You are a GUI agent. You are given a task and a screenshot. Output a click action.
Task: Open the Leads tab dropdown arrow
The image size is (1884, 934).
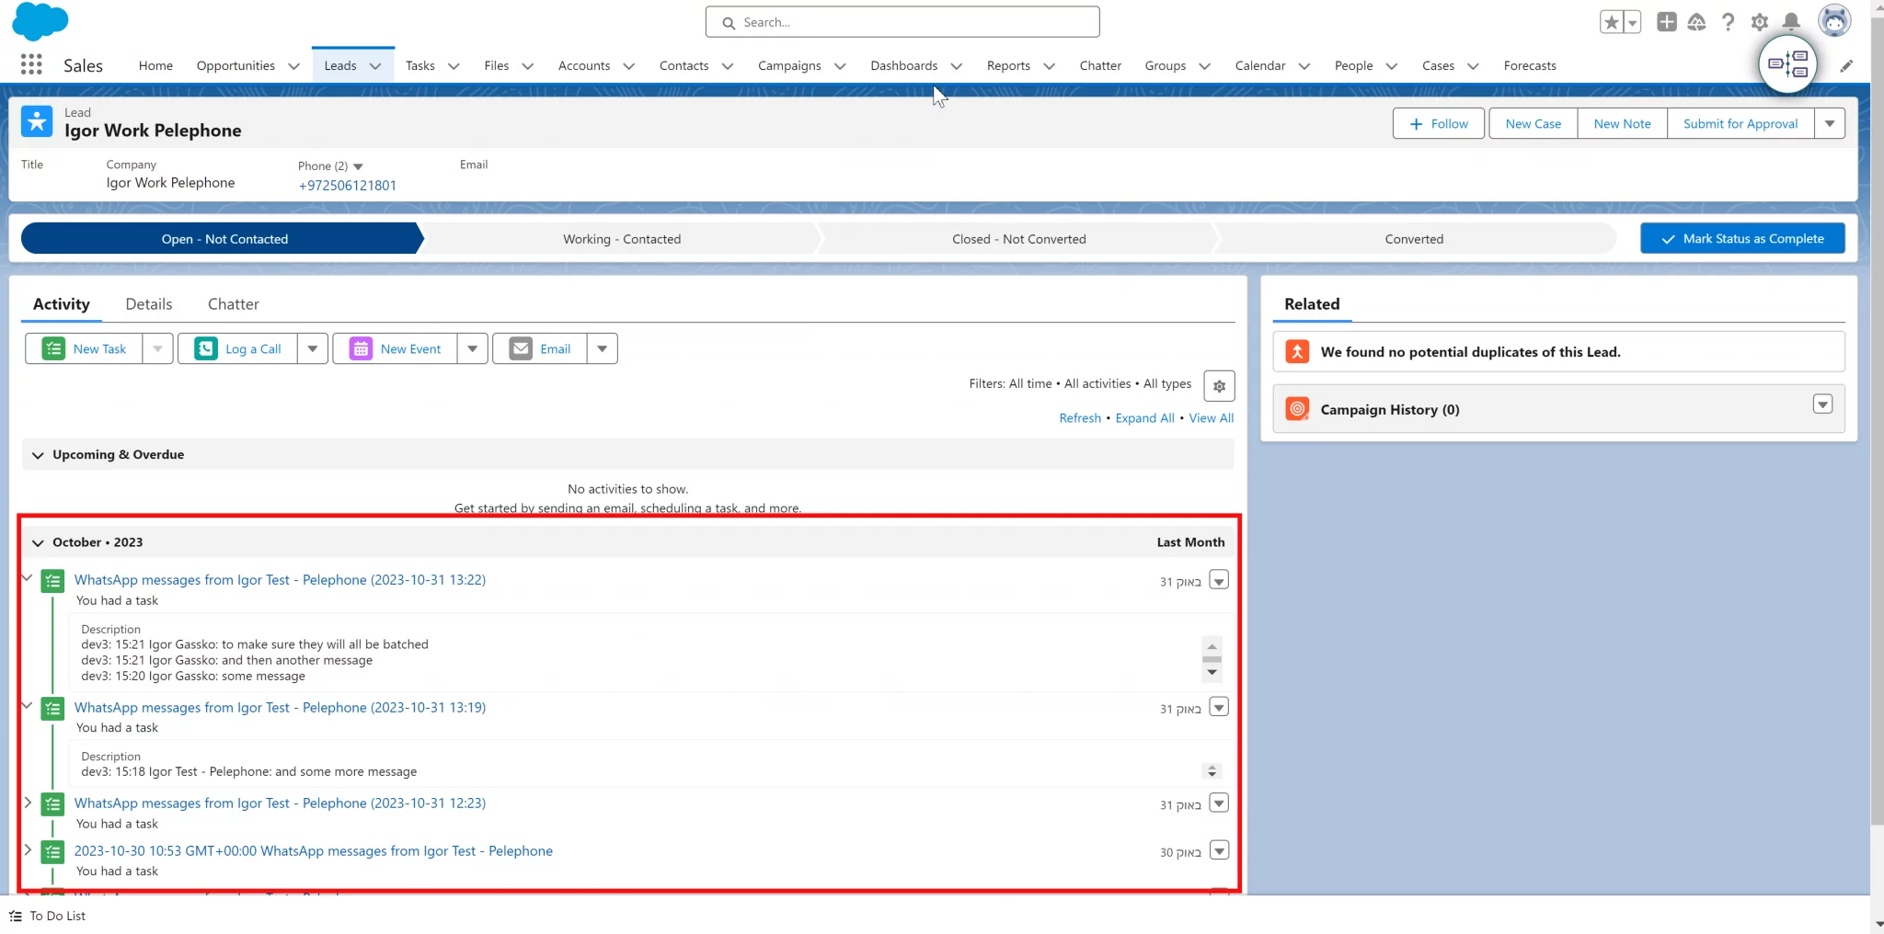[x=375, y=65]
